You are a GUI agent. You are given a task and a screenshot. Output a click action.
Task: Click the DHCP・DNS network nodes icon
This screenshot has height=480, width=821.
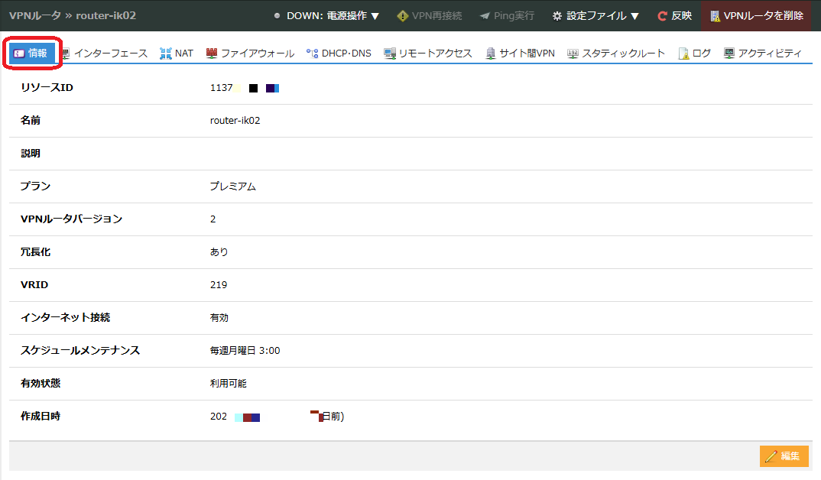[x=312, y=54]
